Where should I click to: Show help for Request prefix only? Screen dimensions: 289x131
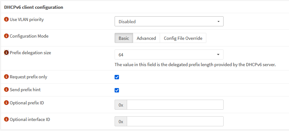click(6, 77)
